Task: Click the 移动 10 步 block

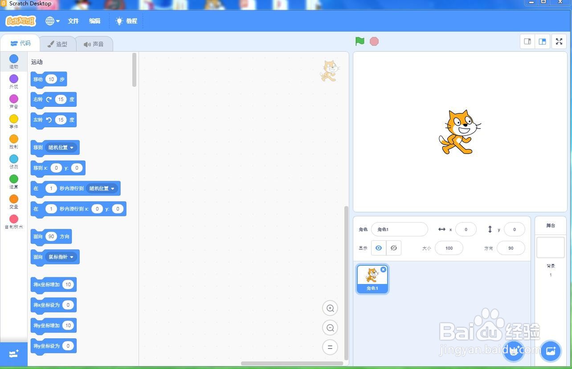Action: [49, 79]
